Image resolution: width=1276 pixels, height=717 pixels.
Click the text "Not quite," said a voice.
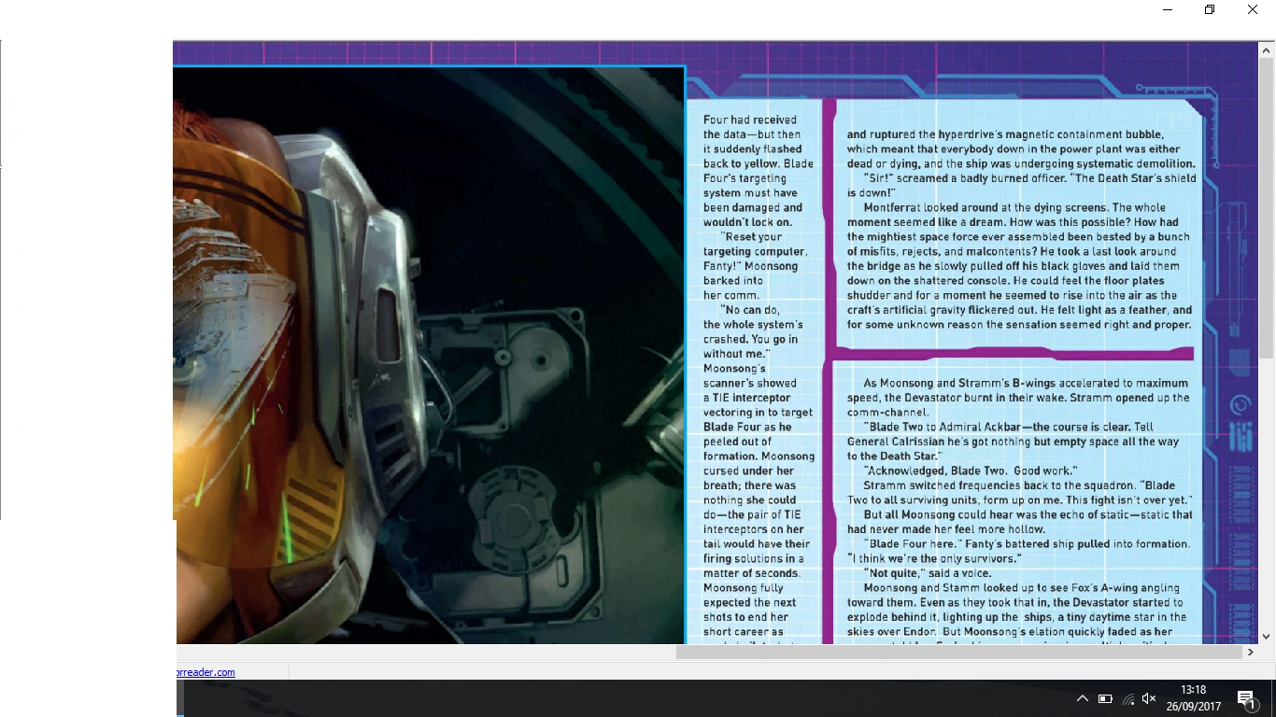coord(929,573)
